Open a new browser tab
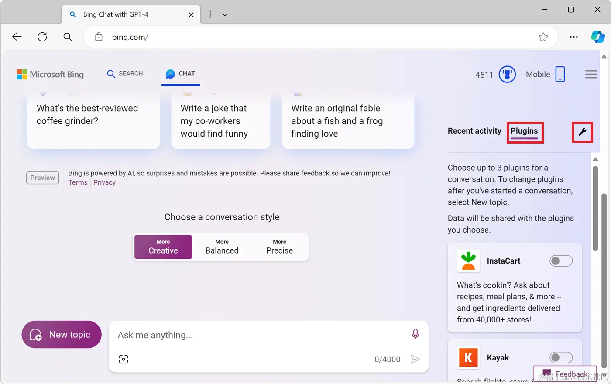The width and height of the screenshot is (611, 384). pyautogui.click(x=210, y=14)
